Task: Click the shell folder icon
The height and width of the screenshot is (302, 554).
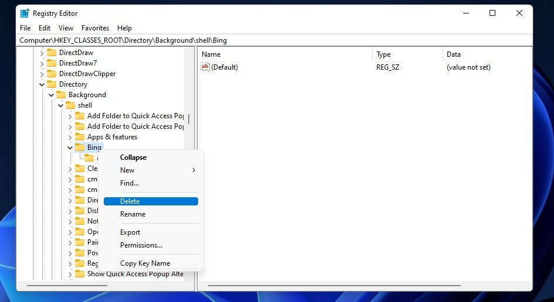Action: pyautogui.click(x=70, y=105)
